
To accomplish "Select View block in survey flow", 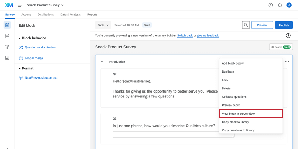I will [x=251, y=114].
